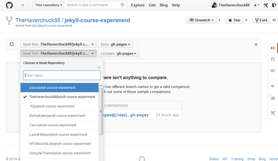Image resolution: width=278 pixels, height=161 pixels.
Task: Open account settings tools icon in header
Action: (266, 5)
